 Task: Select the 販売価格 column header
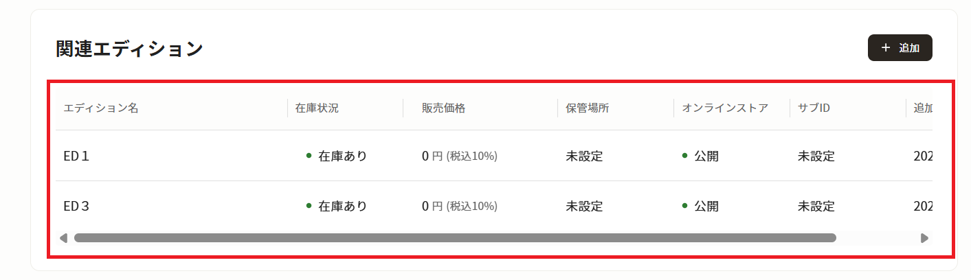pos(443,108)
